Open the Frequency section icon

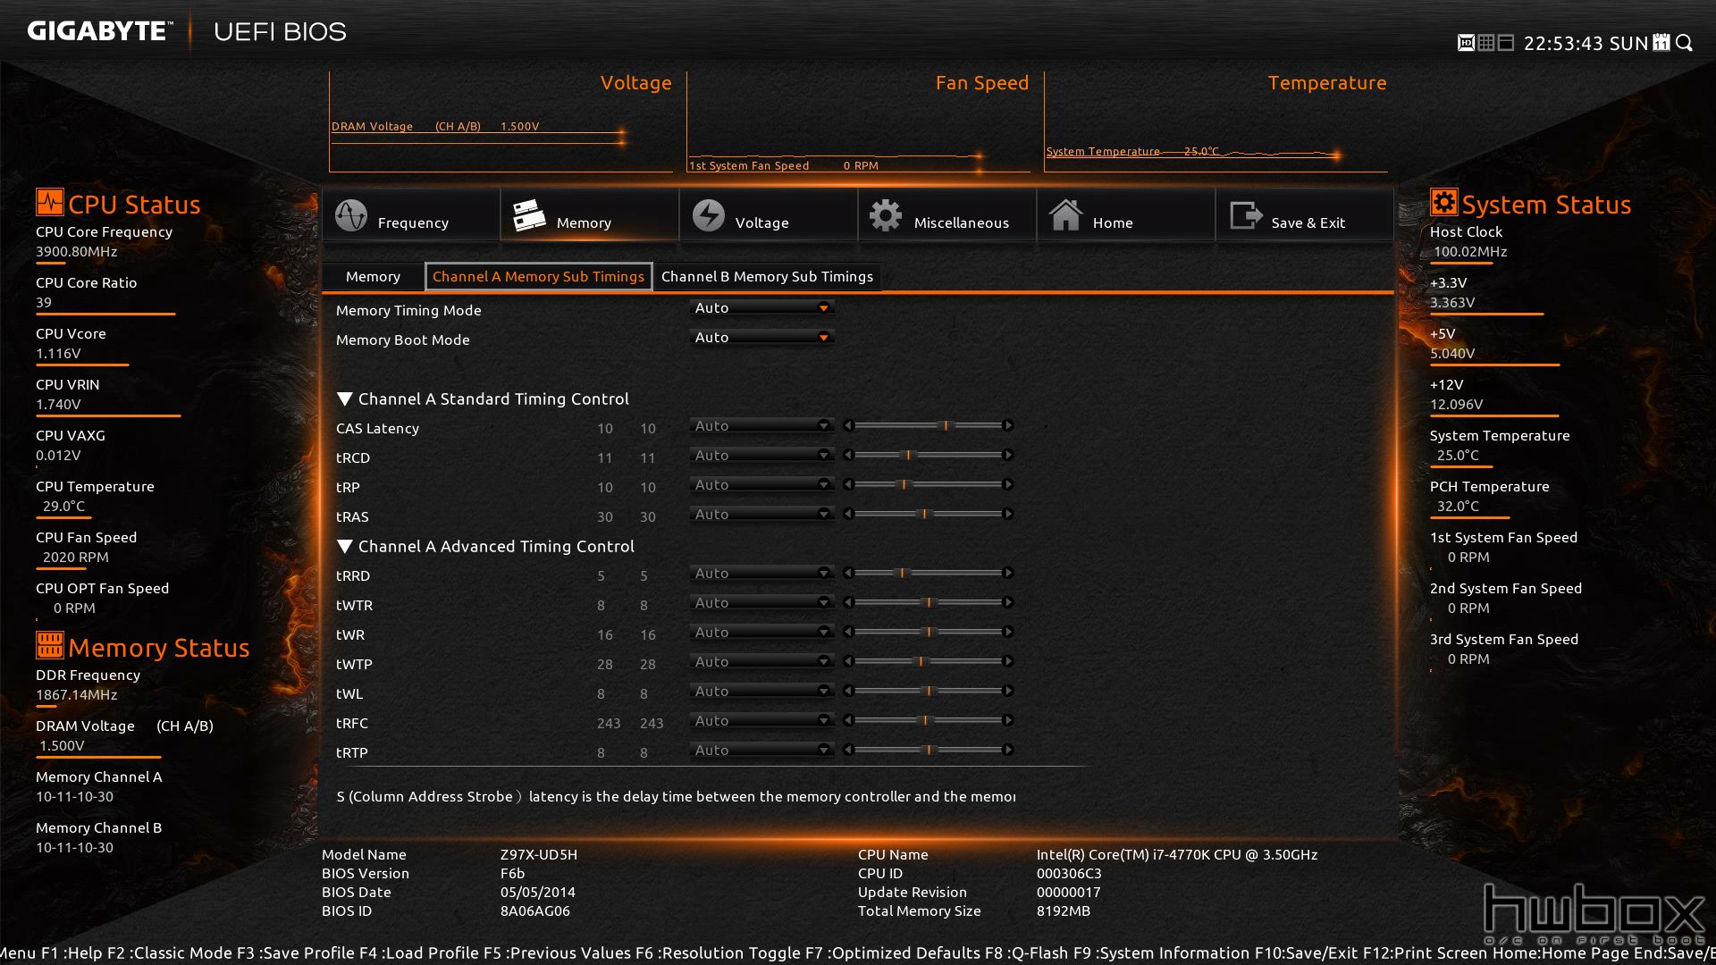click(x=350, y=215)
